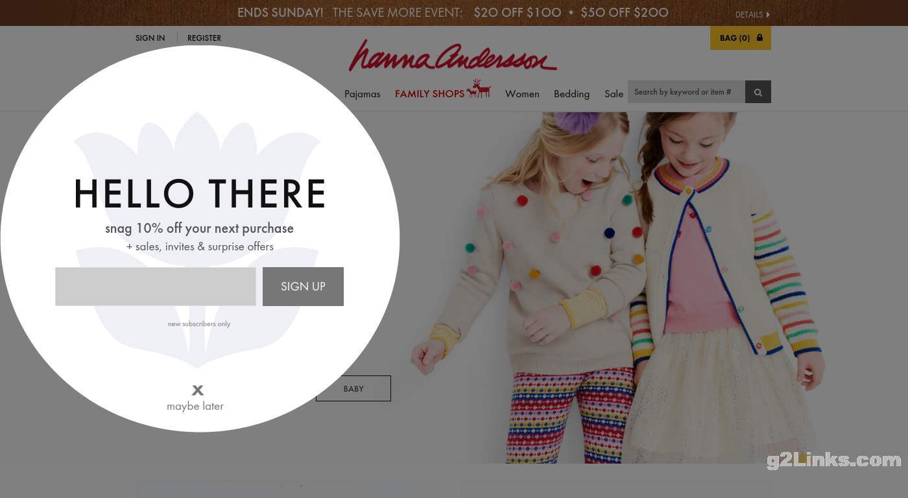Expand promo details arrow at top
The height and width of the screenshot is (498, 908).
[769, 14]
